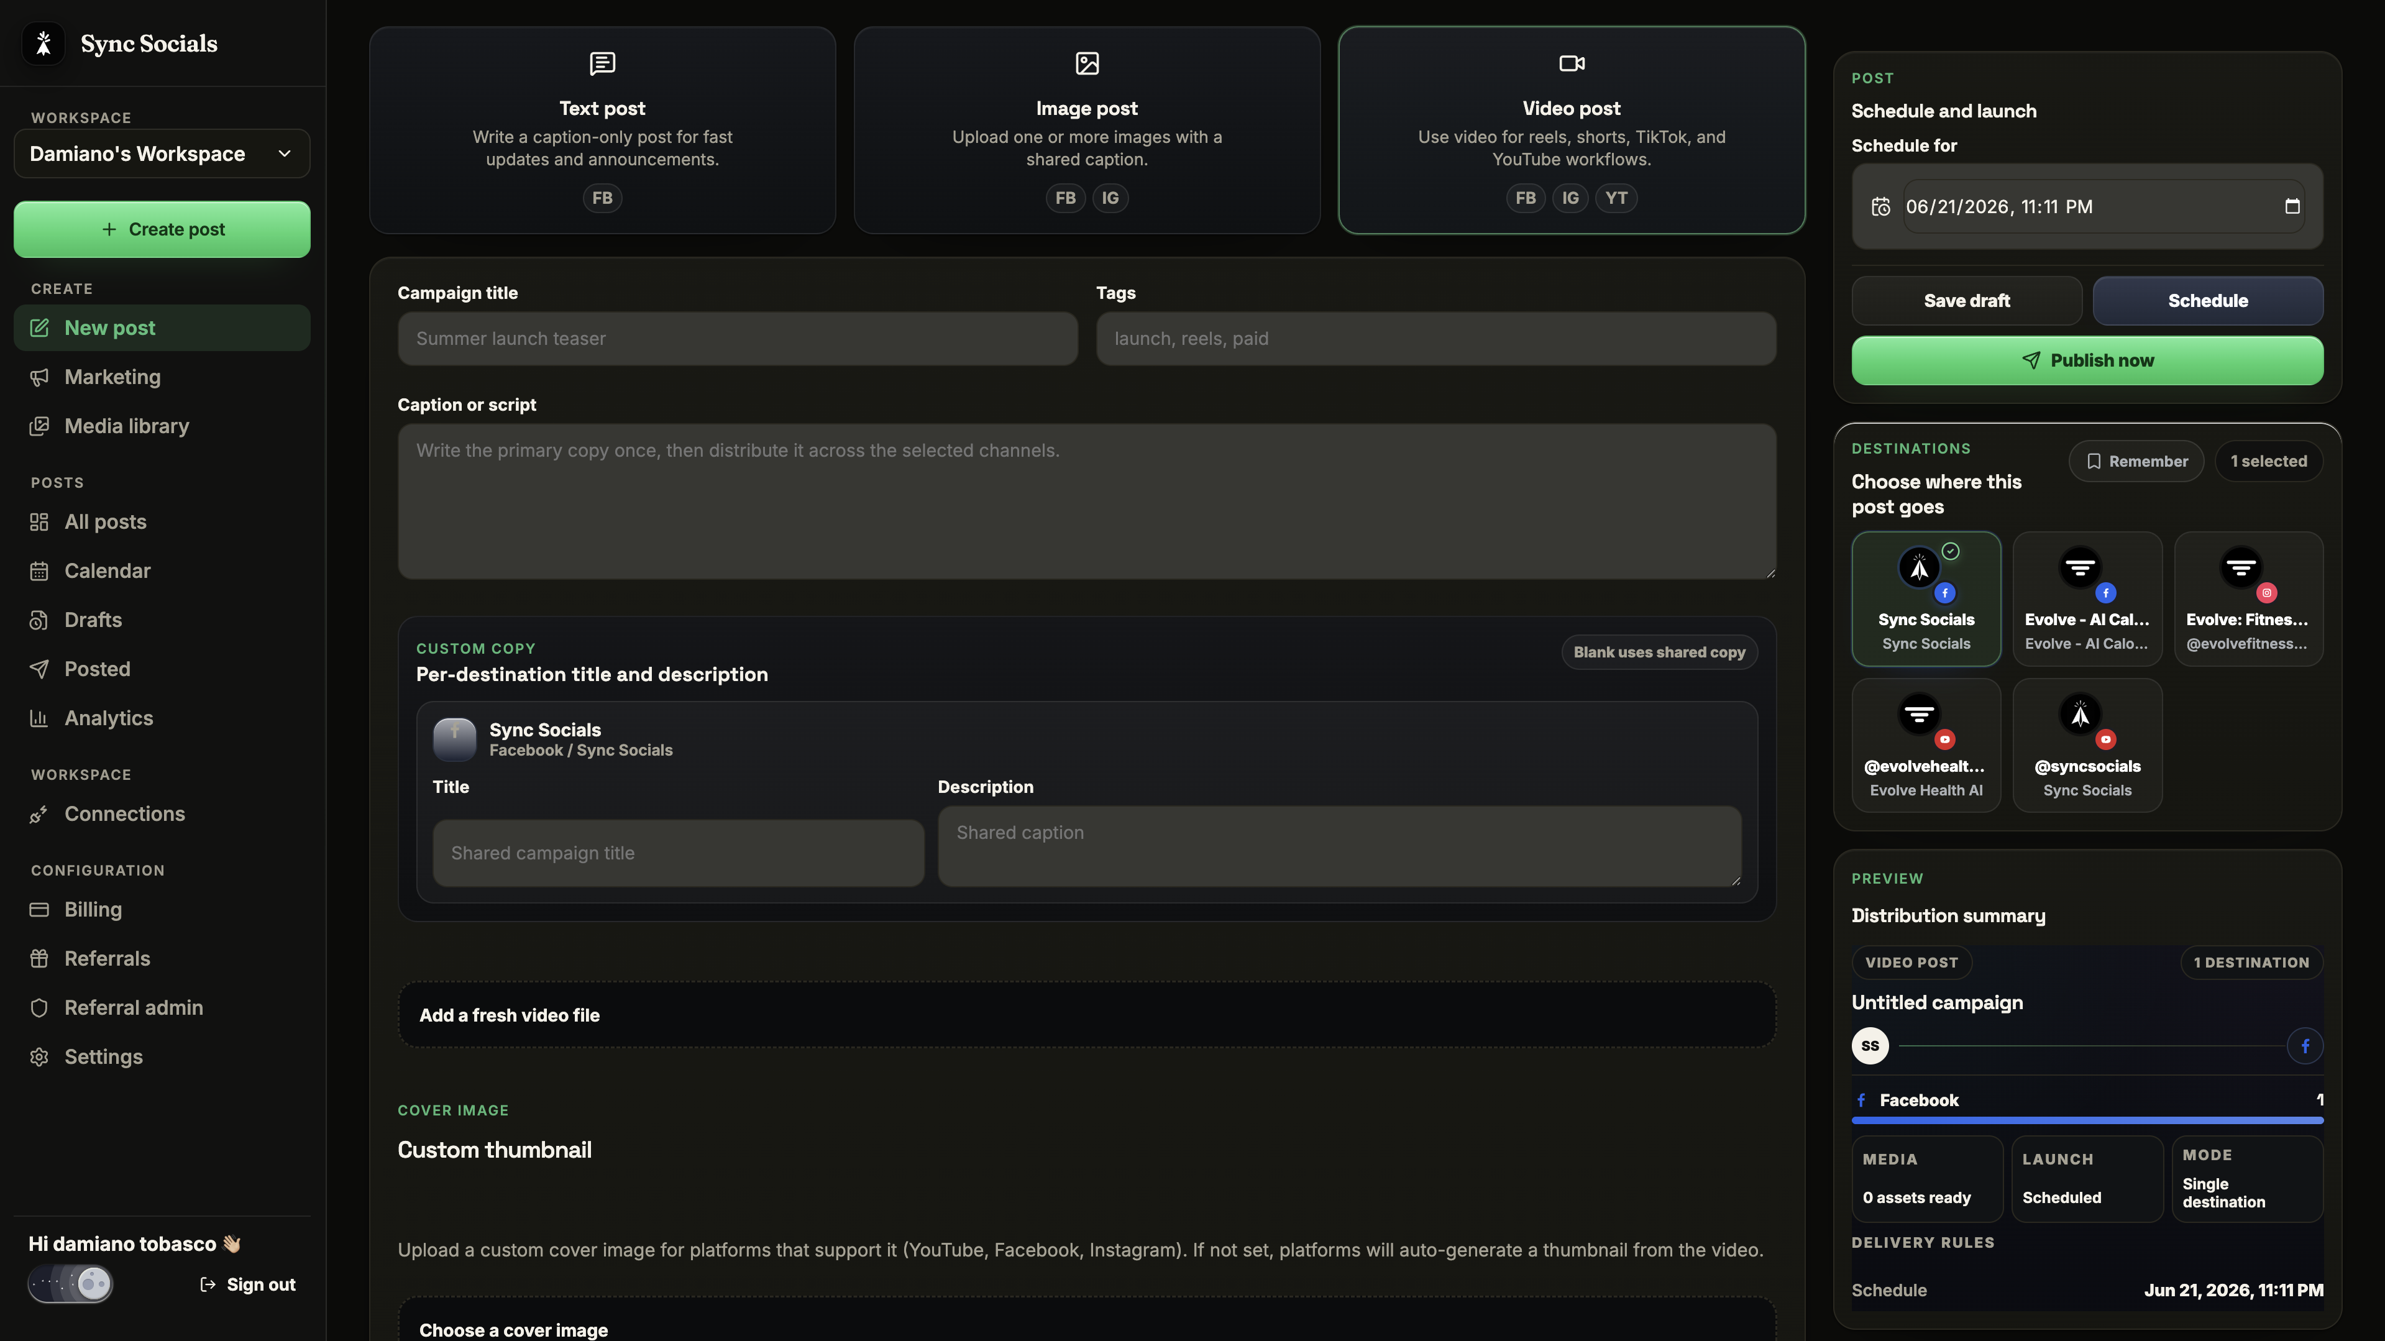
Task: Select the Evolve: Fitnes... Instagram destination
Action: [x=2248, y=599]
